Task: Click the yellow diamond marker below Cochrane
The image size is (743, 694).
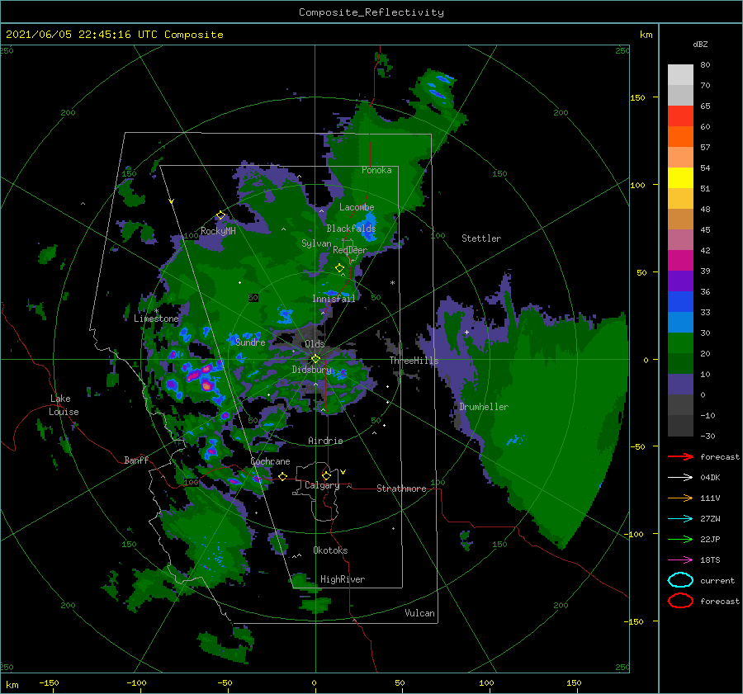Action: 283,476
